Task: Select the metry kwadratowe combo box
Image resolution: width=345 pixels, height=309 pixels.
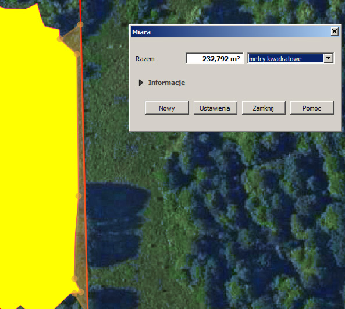Action: [x=291, y=58]
